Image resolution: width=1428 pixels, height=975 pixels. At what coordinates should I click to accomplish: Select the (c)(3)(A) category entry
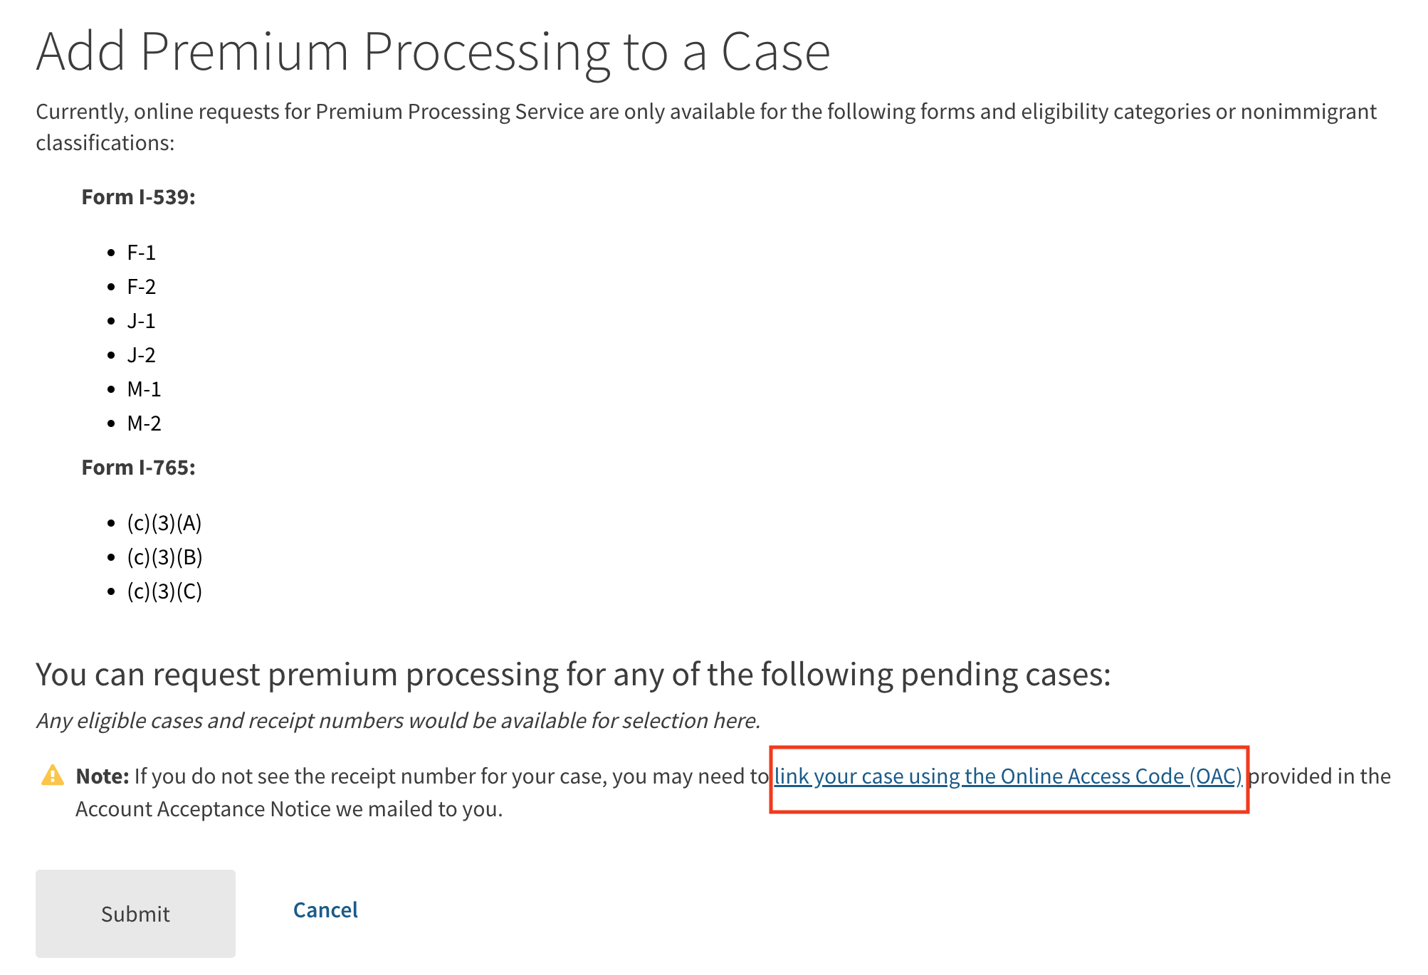[164, 523]
